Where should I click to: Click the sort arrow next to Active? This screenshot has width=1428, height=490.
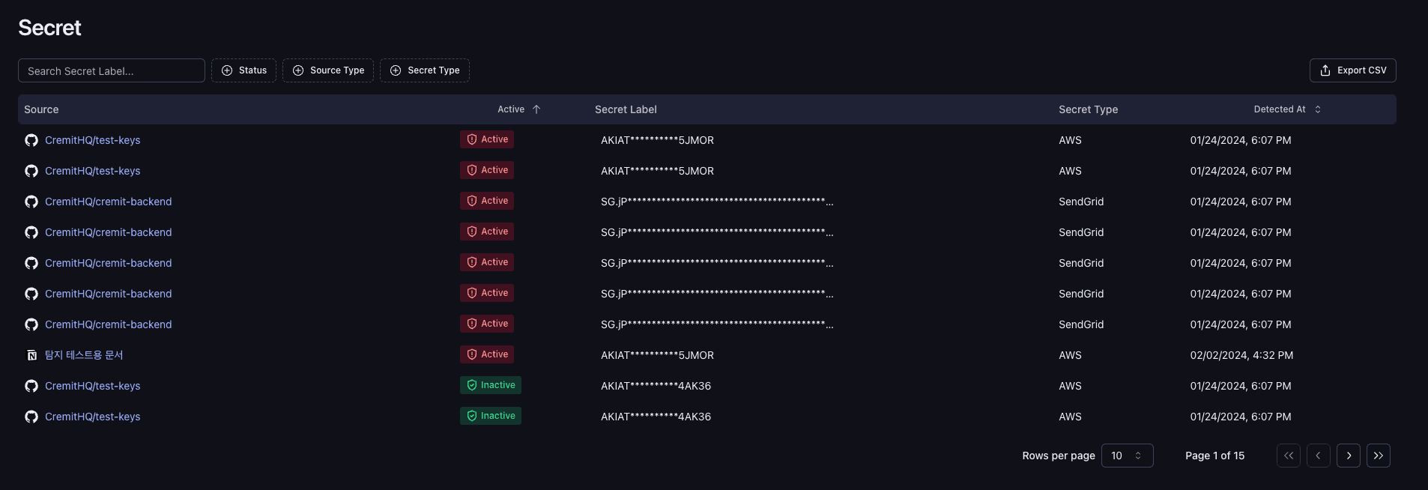(536, 109)
